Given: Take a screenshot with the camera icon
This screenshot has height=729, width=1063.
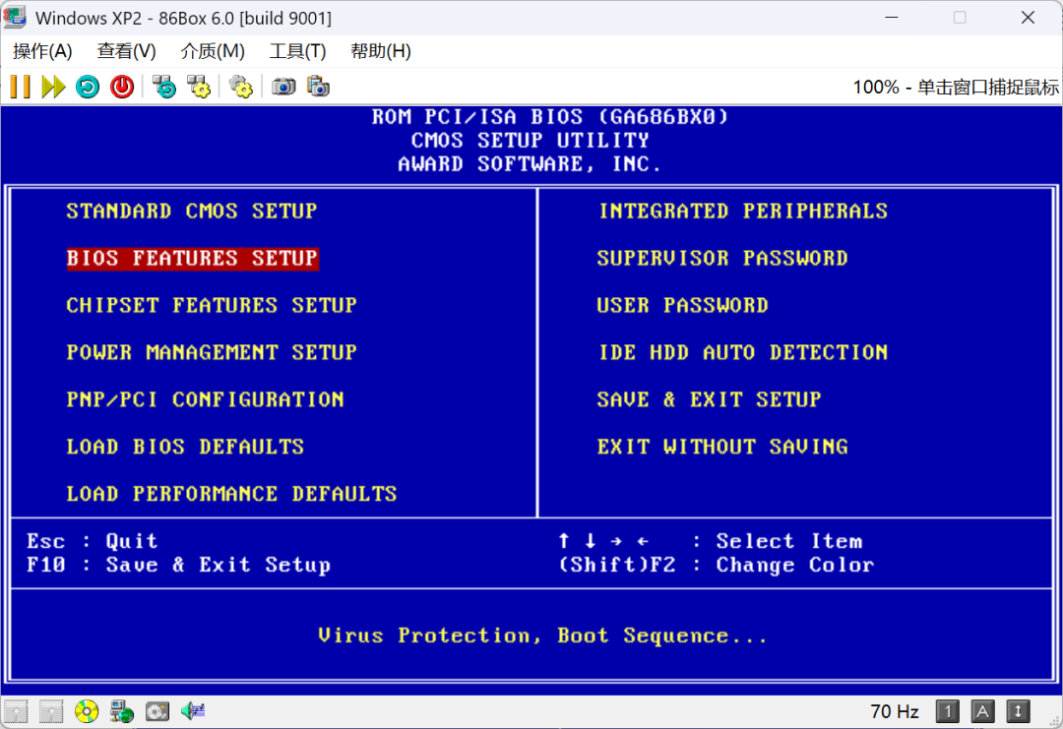Looking at the screenshot, I should (x=283, y=87).
